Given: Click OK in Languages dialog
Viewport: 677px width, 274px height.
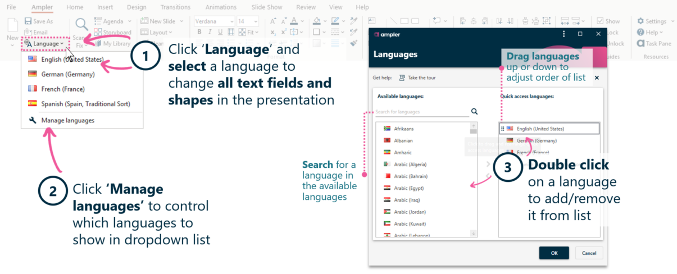Looking at the screenshot, I should 554,253.
